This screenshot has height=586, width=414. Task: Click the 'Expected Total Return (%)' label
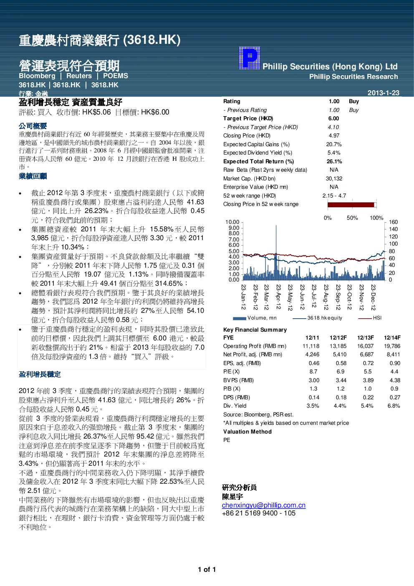pos(259,162)
